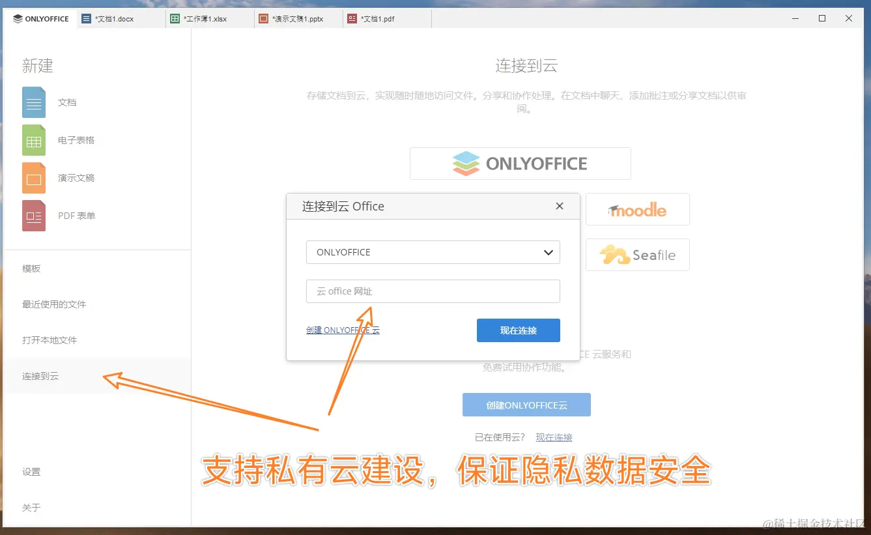Choose the ONLYOFFICE cloud provider logo
Viewport: 871px width, 535px height.
coord(520,164)
